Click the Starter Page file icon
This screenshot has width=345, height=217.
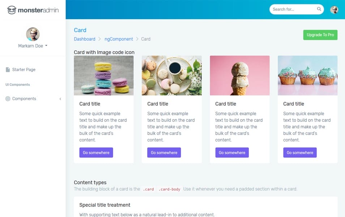point(8,70)
